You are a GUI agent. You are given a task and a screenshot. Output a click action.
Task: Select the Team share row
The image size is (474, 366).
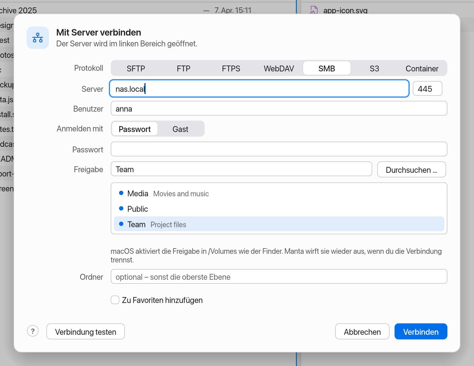[279, 224]
